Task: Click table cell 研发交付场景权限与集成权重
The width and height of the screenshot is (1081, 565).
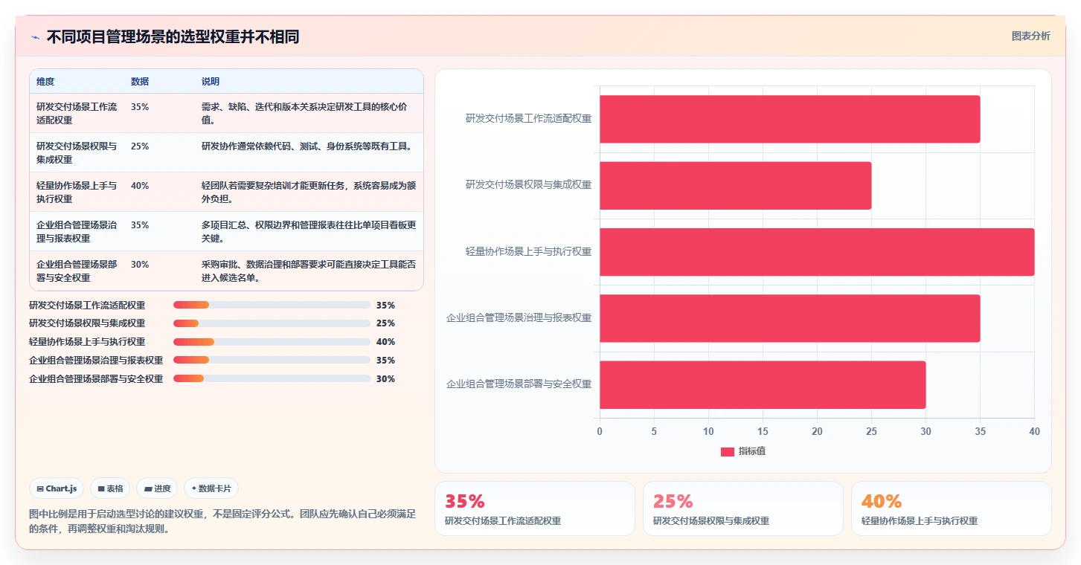Action: pyautogui.click(x=77, y=152)
